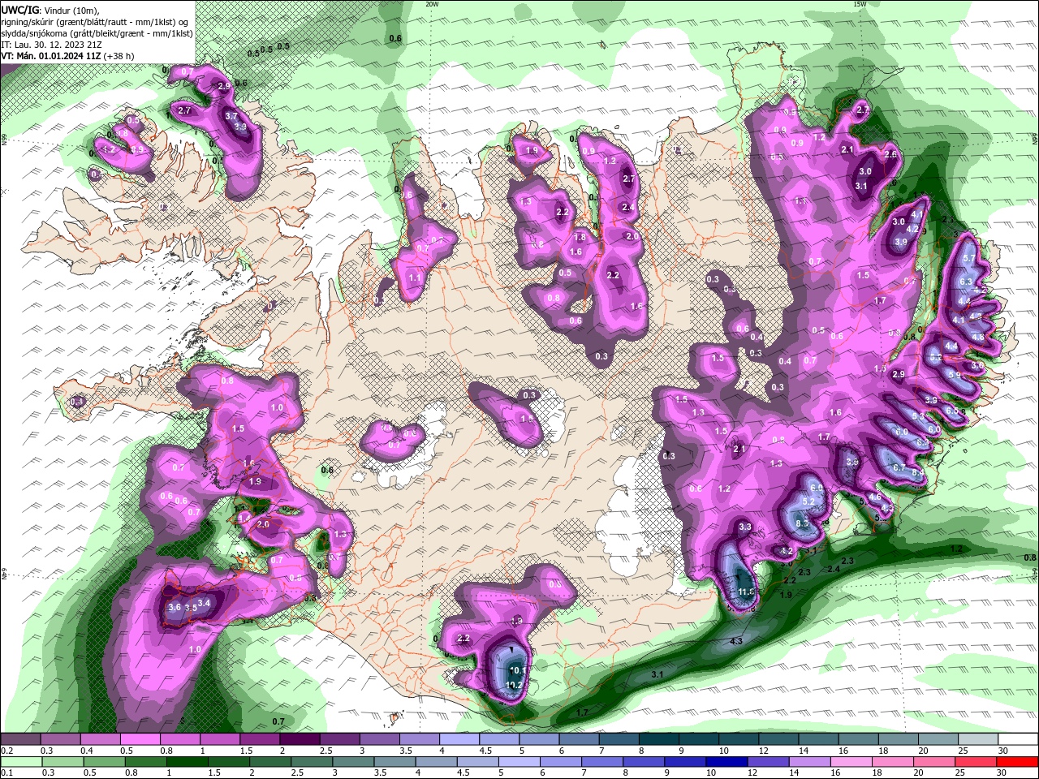Click the '0.4' number under the snow legend
This screenshot has height=779, width=1039.
[x=88, y=751]
